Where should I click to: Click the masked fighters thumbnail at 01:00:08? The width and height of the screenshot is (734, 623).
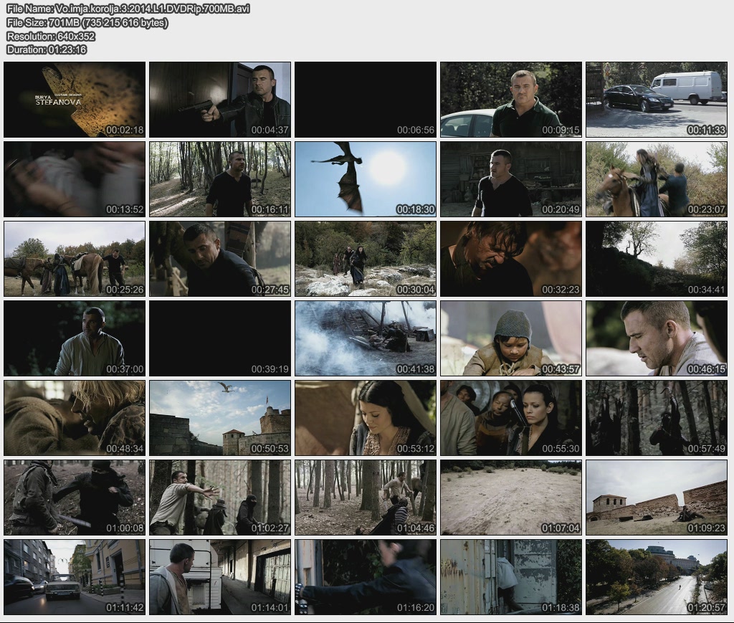click(75, 498)
